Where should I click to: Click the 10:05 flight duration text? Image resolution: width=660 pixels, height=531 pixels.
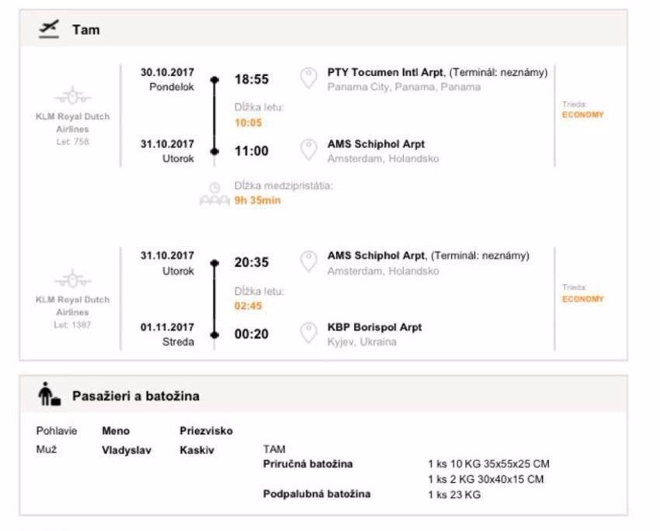pyautogui.click(x=248, y=123)
